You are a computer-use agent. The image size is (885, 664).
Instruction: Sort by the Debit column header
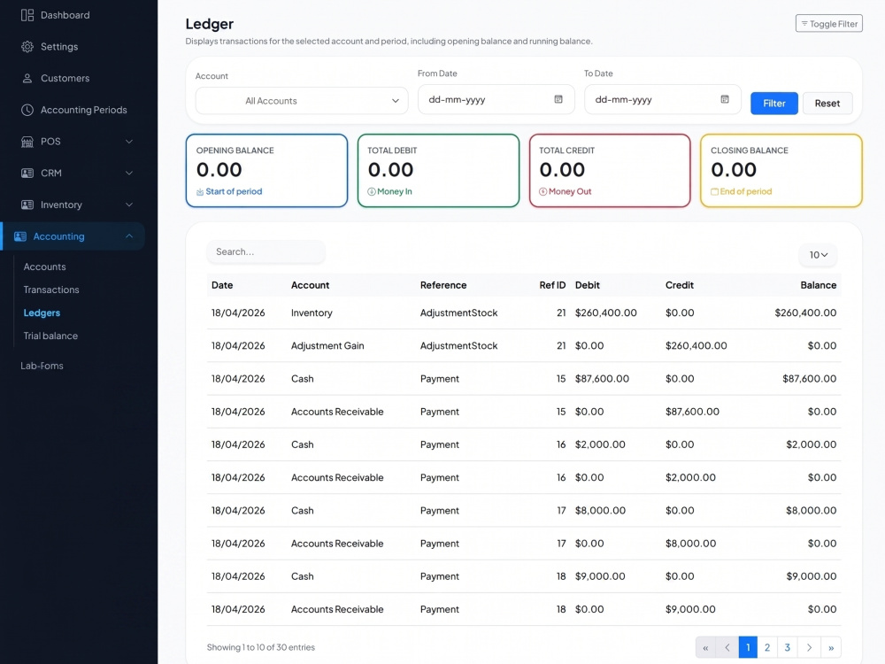[x=587, y=286]
